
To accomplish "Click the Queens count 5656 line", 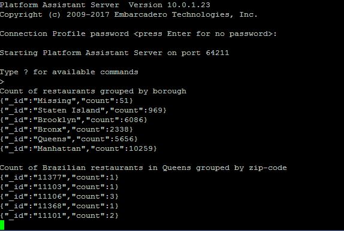I will click(69, 139).
